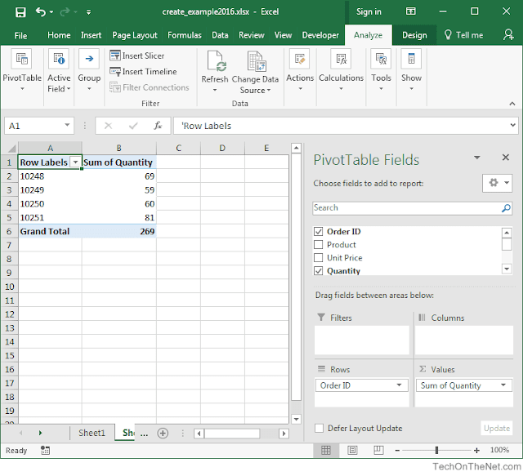Save the workbook using the Save icon
523x476 pixels.
click(20, 12)
